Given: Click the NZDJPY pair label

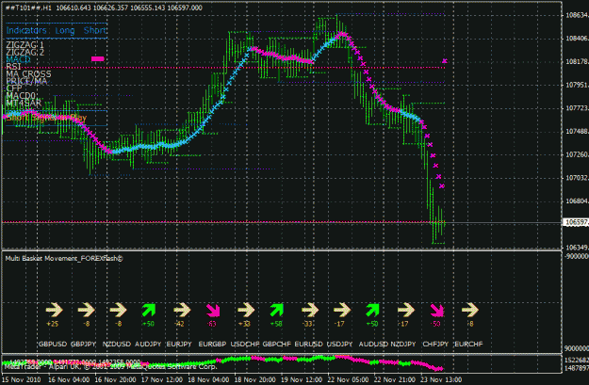Looking at the screenshot, I should [x=403, y=345].
